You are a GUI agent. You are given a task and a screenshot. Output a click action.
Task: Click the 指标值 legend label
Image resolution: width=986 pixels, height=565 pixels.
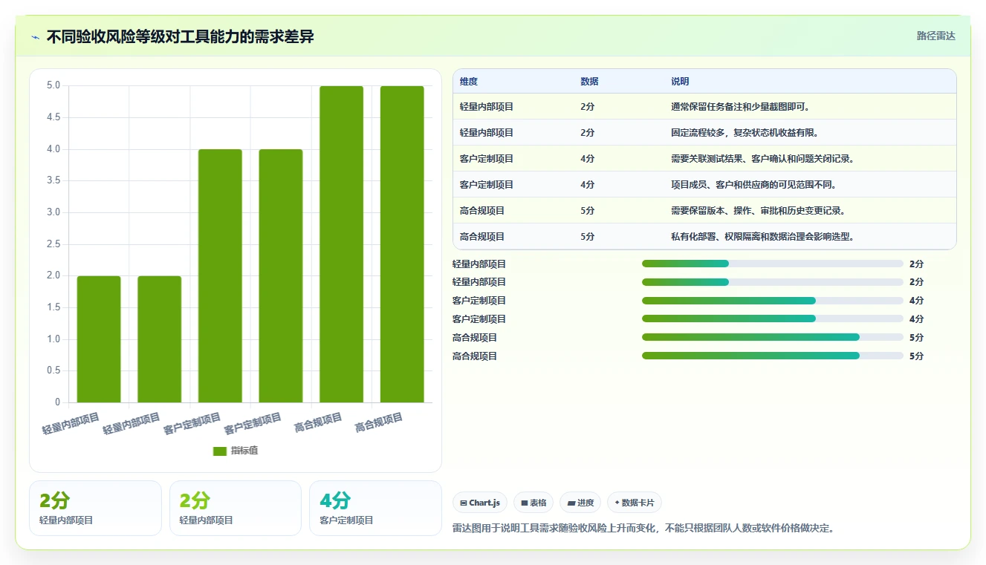(244, 451)
